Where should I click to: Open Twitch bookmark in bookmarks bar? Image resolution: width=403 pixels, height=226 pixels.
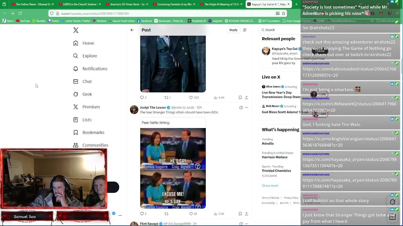pos(53,21)
